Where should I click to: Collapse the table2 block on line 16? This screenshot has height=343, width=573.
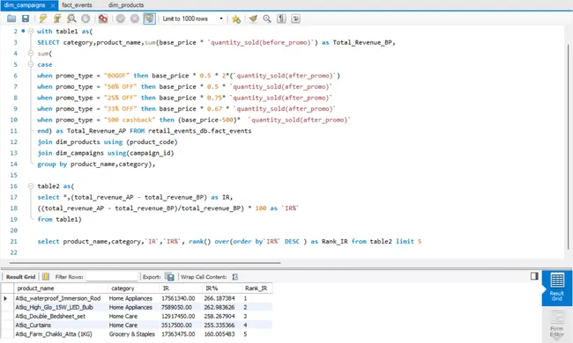31,186
